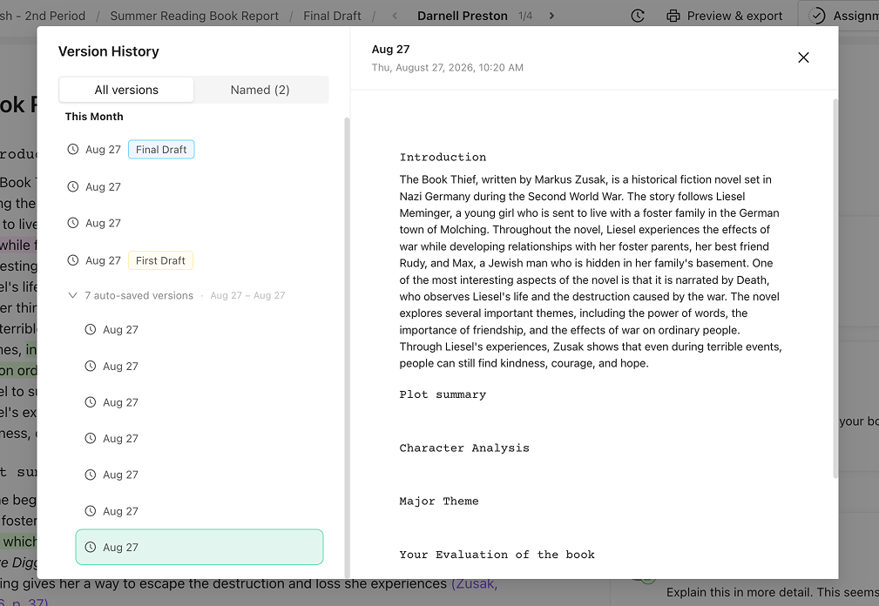Click the This Month section label

[94, 117]
